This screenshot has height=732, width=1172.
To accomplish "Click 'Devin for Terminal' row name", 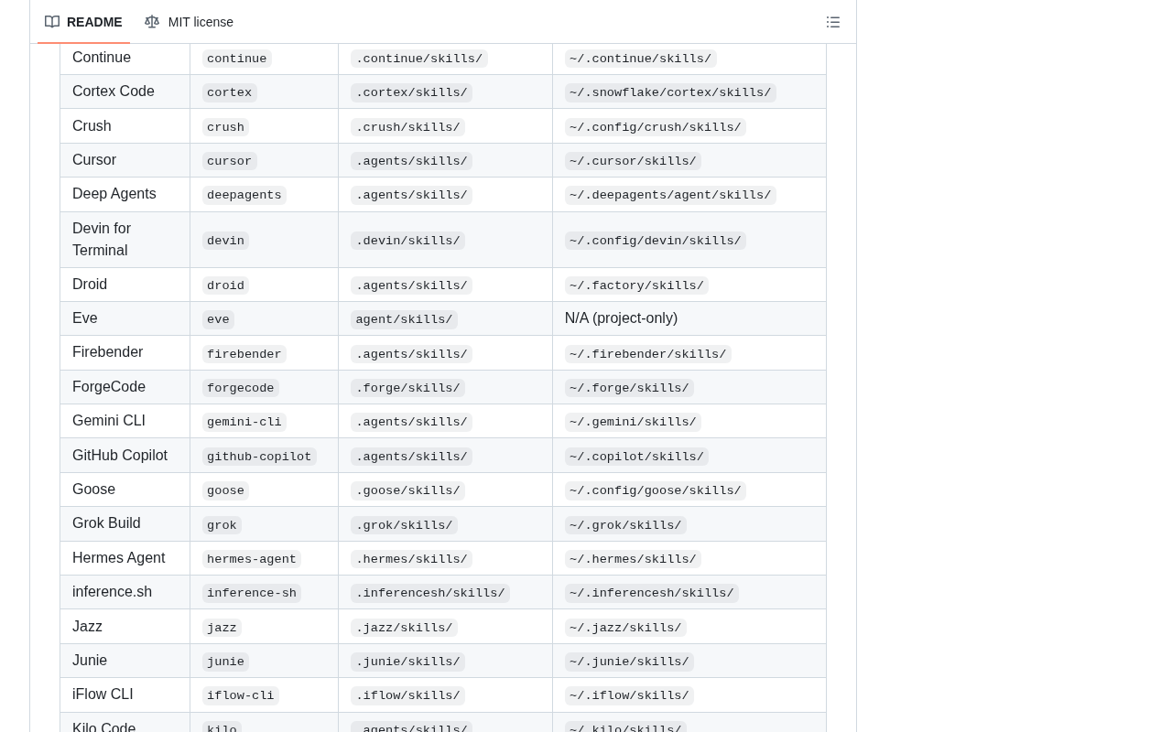I will pos(102,240).
